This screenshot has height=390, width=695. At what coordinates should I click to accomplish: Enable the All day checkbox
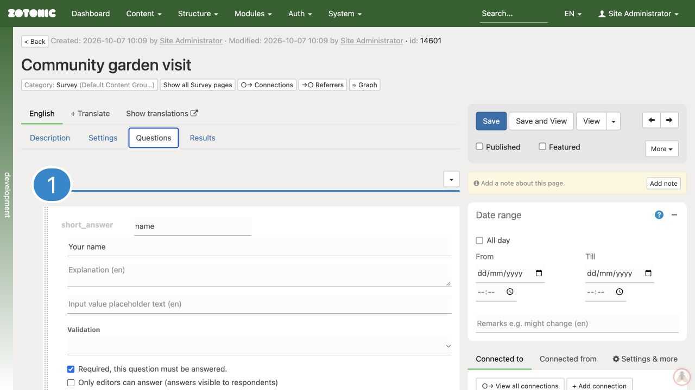point(479,240)
